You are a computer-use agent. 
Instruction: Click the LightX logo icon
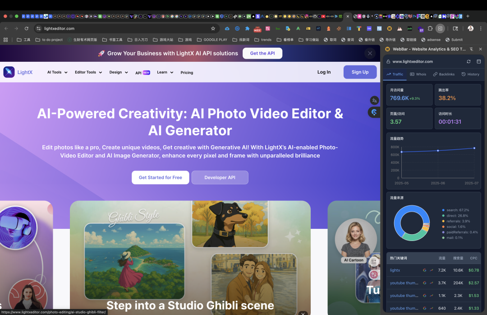[x=9, y=72]
